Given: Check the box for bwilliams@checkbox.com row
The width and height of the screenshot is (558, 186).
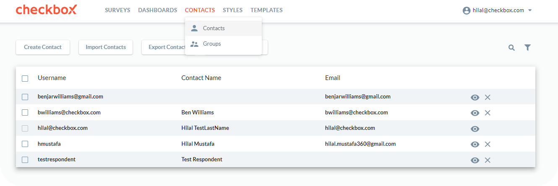Looking at the screenshot, I should point(25,113).
